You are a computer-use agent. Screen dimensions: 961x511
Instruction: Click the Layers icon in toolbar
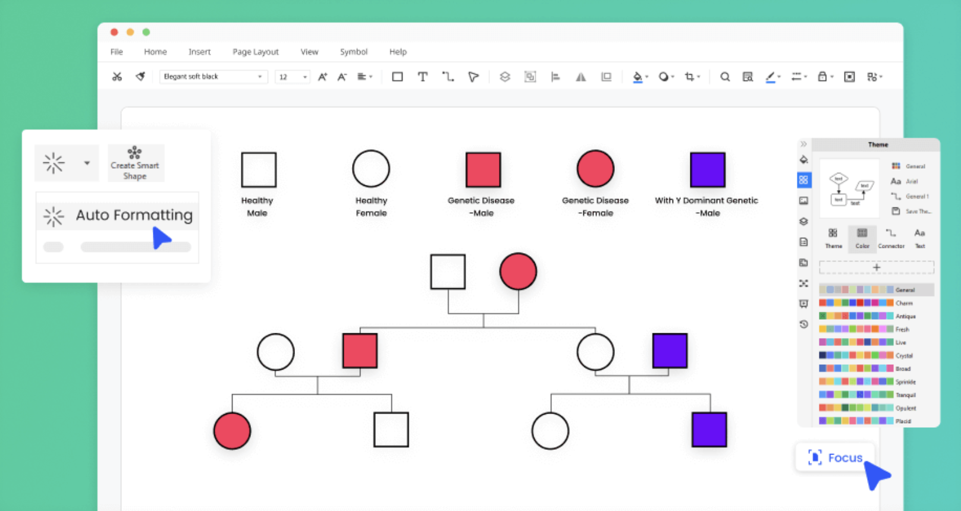pyautogui.click(x=505, y=77)
